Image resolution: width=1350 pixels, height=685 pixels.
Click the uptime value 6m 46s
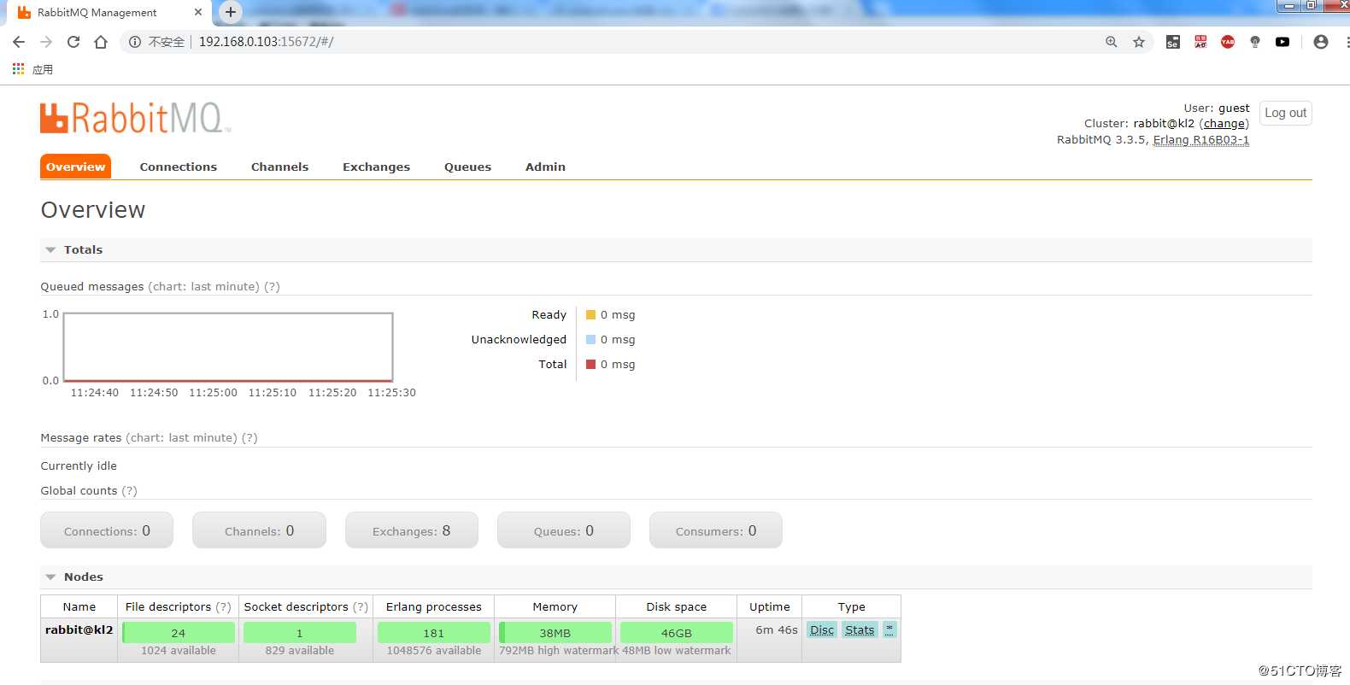pos(777,629)
